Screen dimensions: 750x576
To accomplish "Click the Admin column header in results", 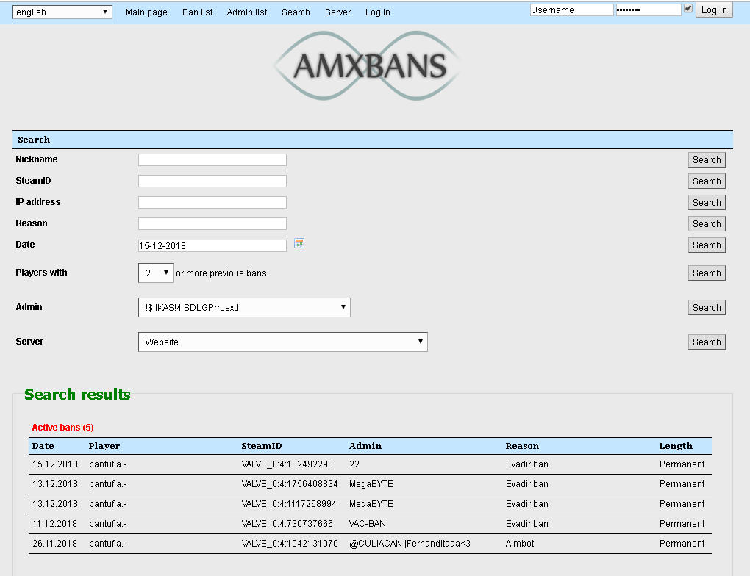I will coord(365,446).
